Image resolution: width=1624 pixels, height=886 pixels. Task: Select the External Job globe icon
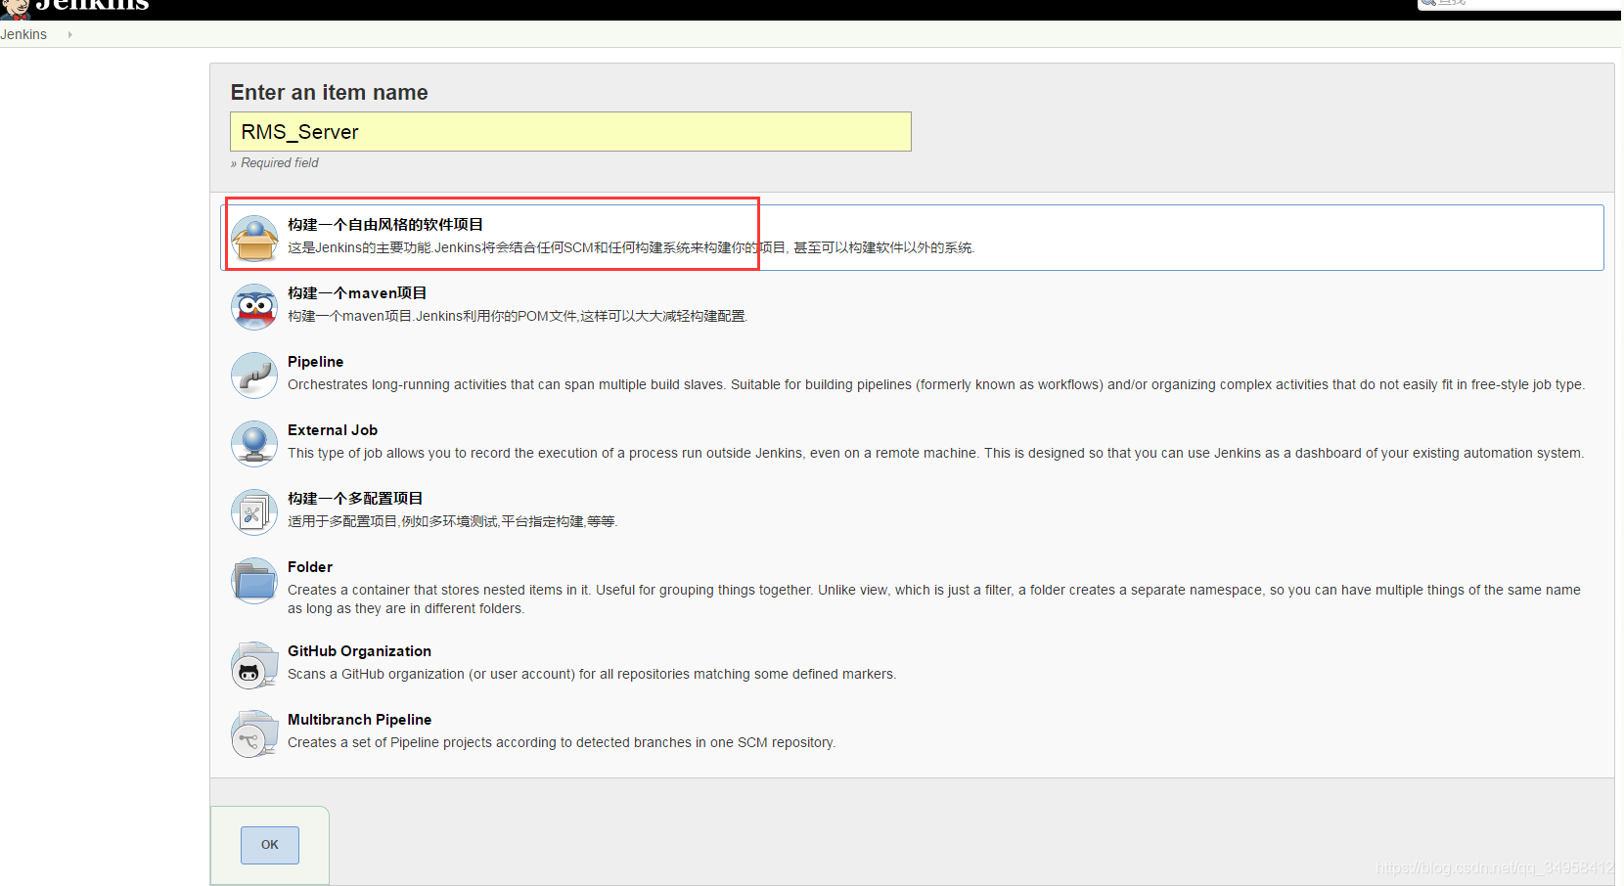254,444
